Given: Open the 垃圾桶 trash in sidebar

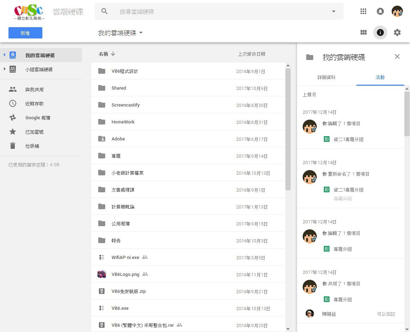Looking at the screenshot, I should point(32,146).
